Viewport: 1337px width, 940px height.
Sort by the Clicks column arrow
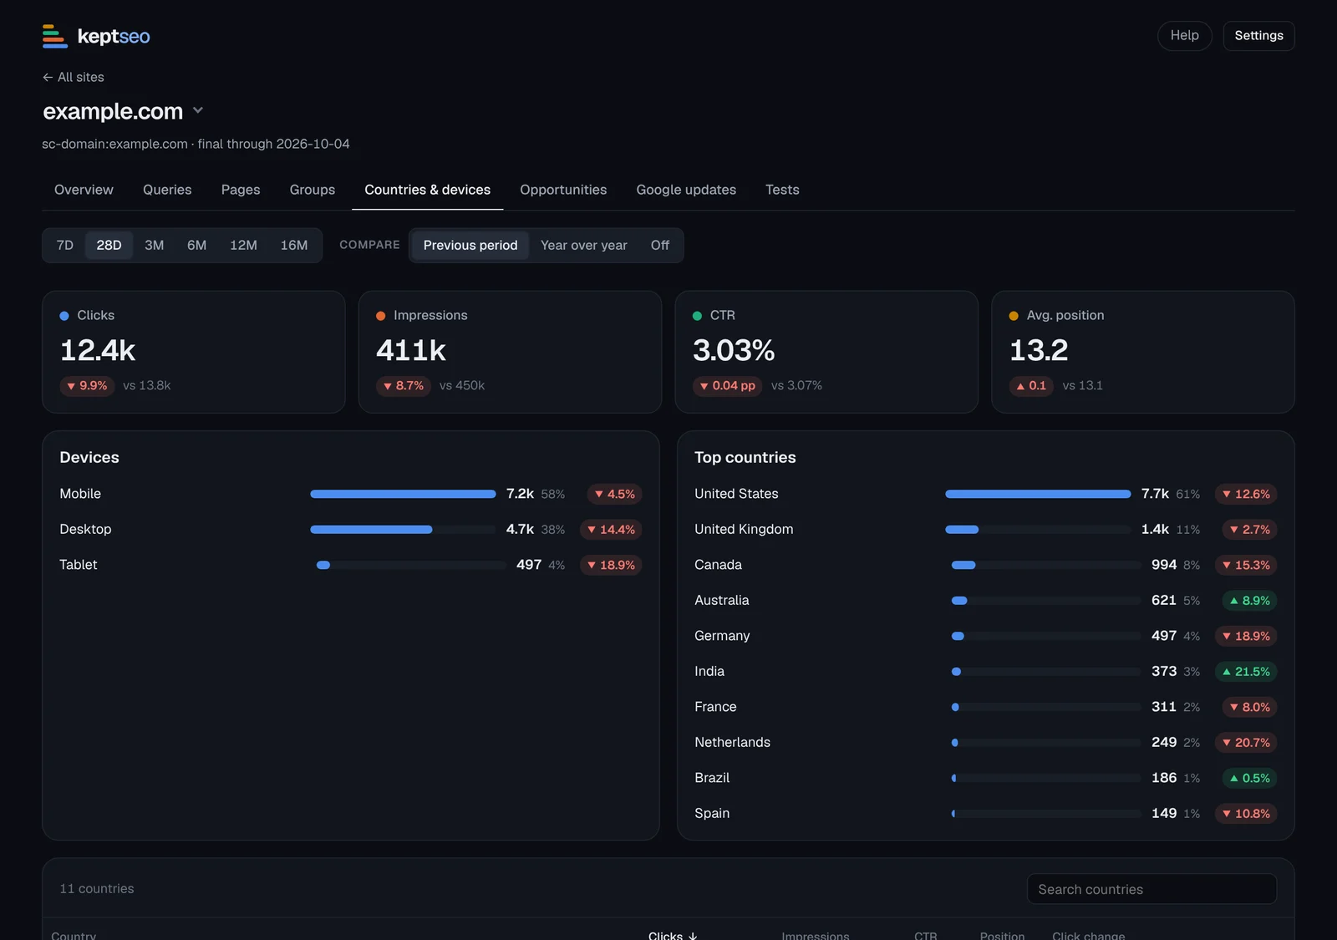(693, 936)
